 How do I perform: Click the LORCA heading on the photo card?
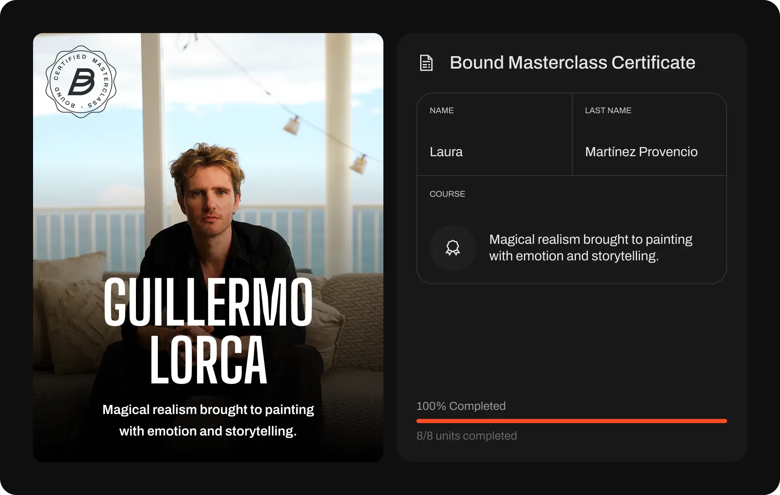click(x=208, y=360)
